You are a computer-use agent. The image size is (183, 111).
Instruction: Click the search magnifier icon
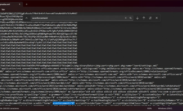(x=131, y=18)
